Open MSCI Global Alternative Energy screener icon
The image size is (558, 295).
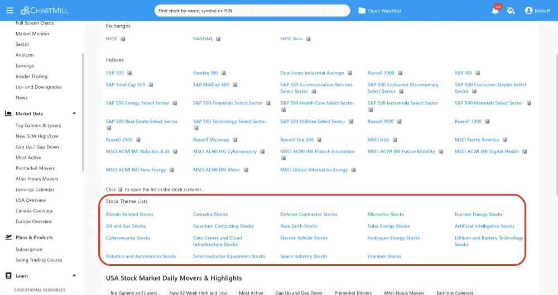click(x=353, y=170)
